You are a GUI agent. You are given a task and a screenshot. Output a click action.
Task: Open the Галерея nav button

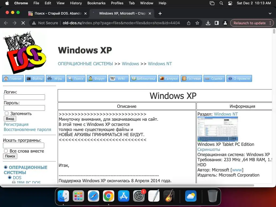coord(169,78)
